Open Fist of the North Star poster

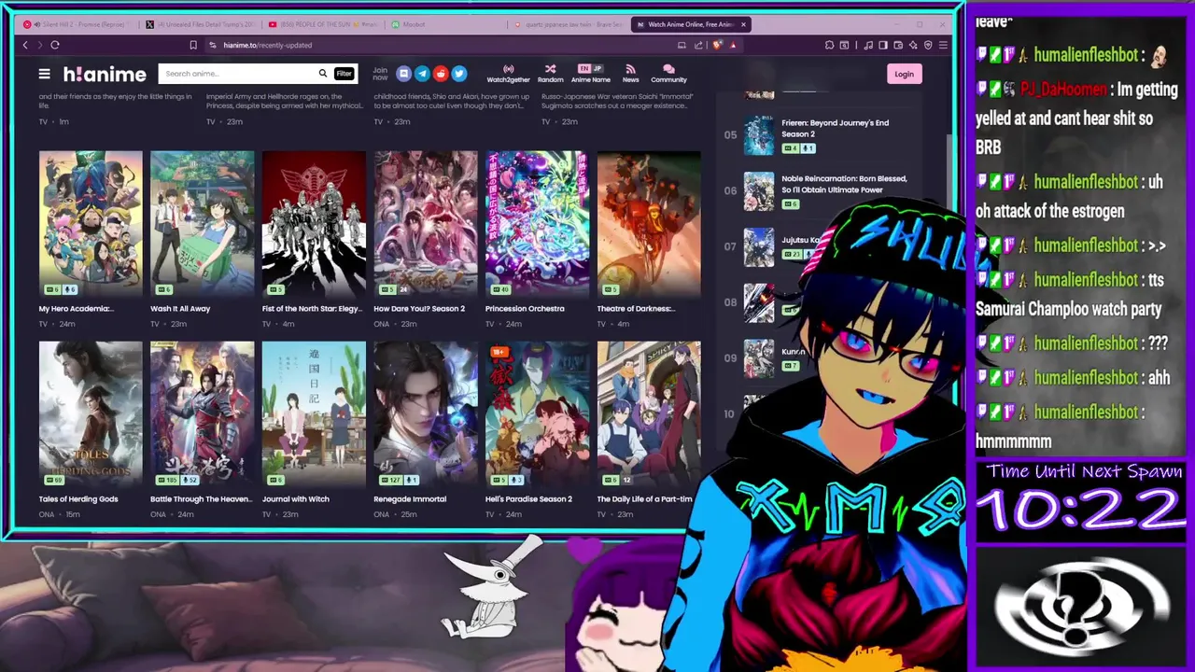coord(314,223)
